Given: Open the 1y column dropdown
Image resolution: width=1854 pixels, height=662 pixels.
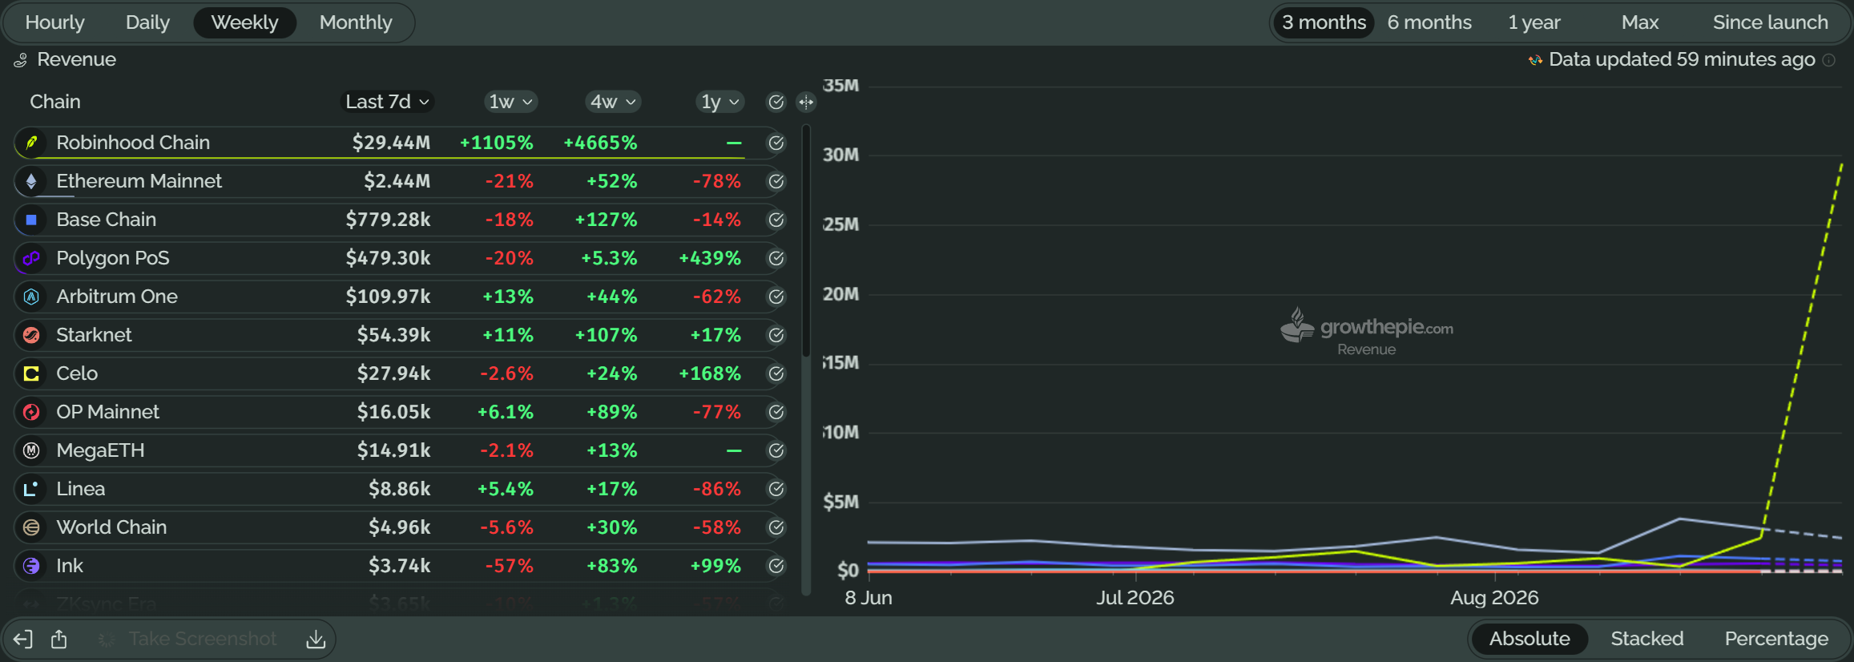Looking at the screenshot, I should 719,102.
